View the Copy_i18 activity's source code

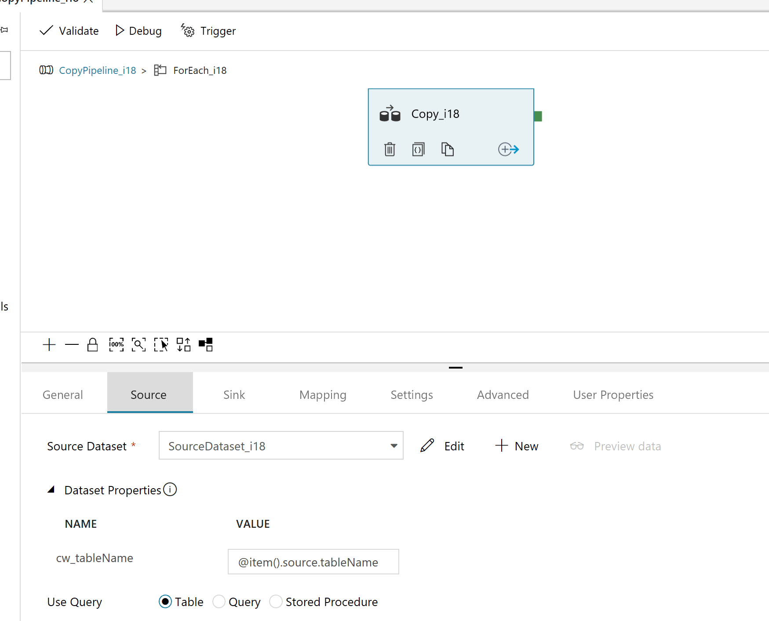coord(418,149)
